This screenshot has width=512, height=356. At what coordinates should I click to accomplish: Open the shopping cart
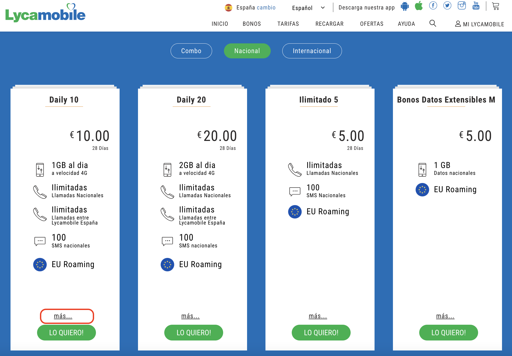tap(495, 6)
